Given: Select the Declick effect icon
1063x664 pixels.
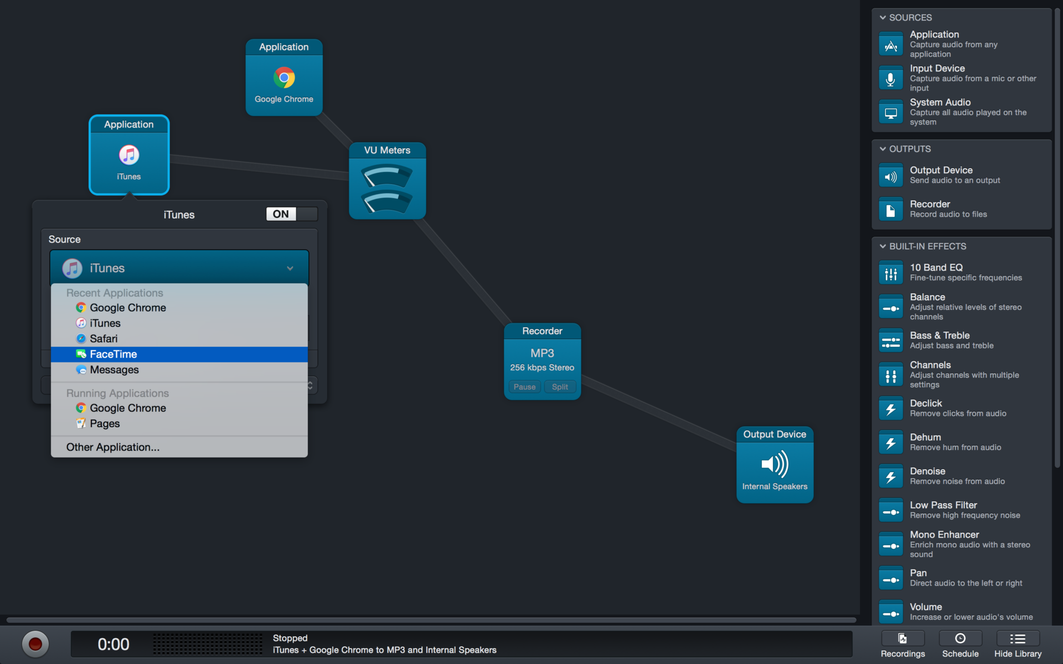Looking at the screenshot, I should click(891, 409).
